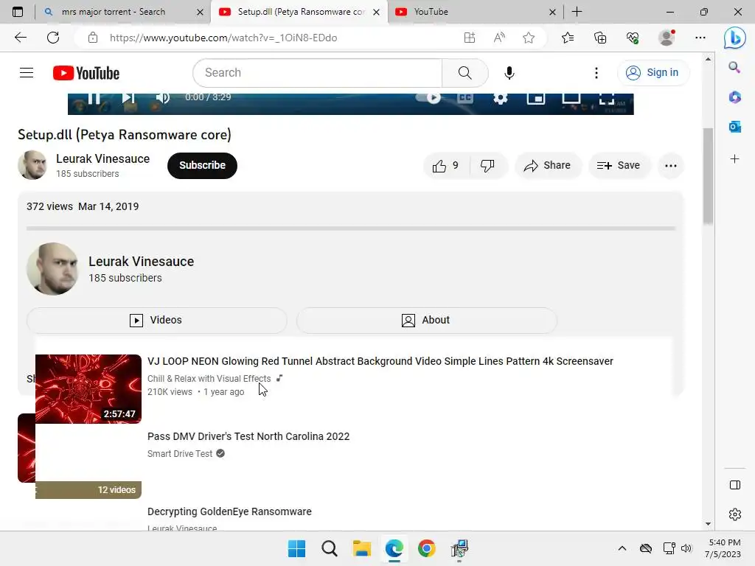Like the Petya Ransomware video

point(446,166)
